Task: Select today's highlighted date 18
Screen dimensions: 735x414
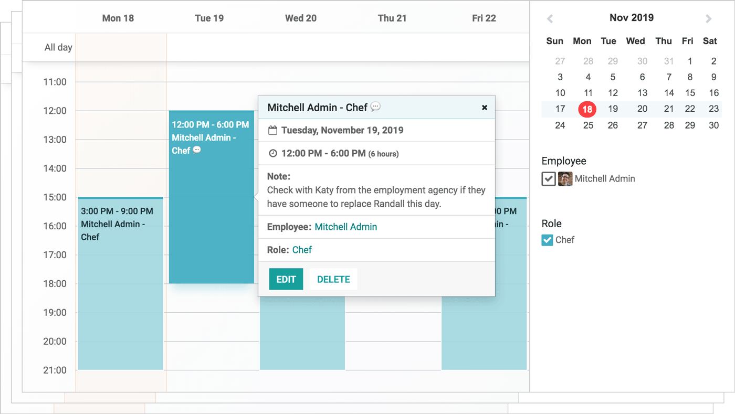Action: pos(587,109)
